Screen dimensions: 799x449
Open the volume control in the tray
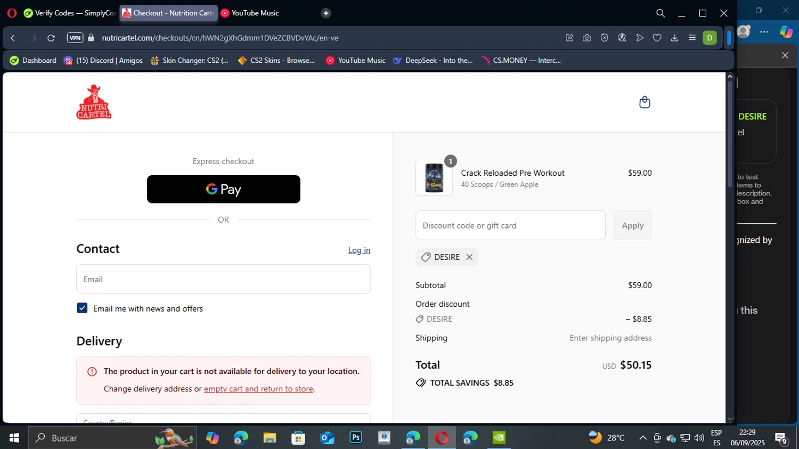click(699, 438)
